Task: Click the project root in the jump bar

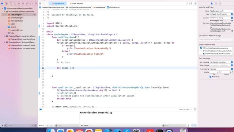Action: pyautogui.click(x=52, y=7)
